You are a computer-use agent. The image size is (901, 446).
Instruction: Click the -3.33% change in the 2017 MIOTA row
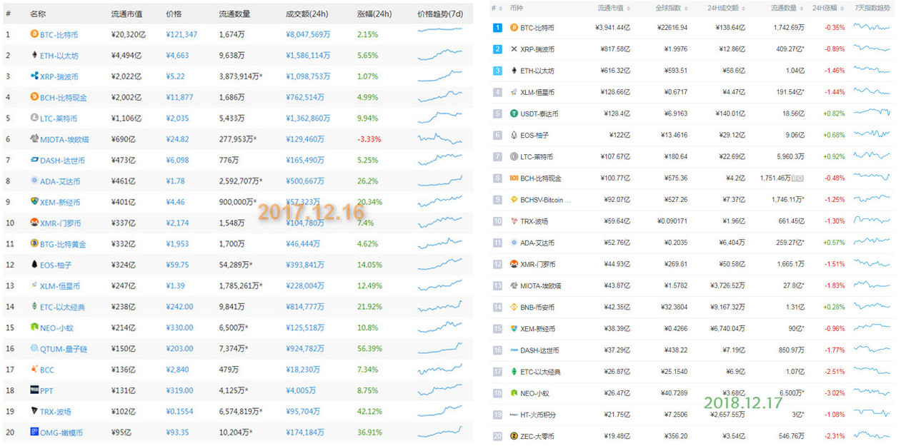click(x=369, y=139)
